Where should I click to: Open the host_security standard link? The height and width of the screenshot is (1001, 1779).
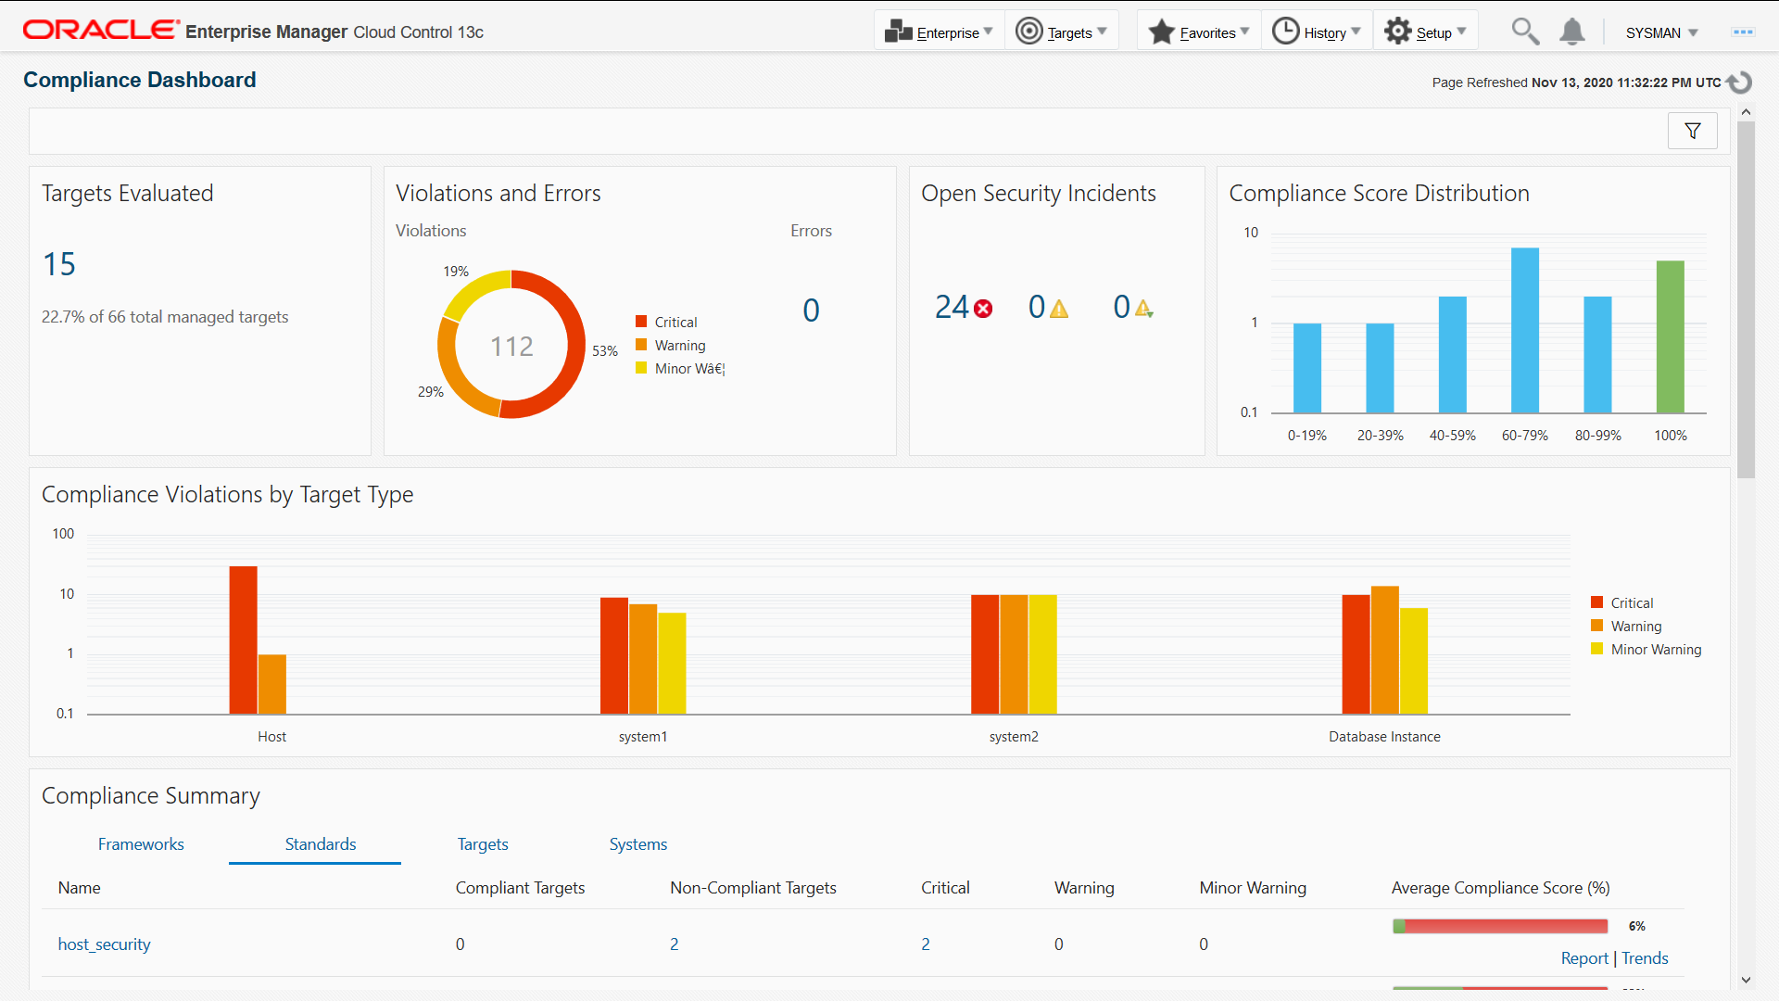click(x=104, y=944)
